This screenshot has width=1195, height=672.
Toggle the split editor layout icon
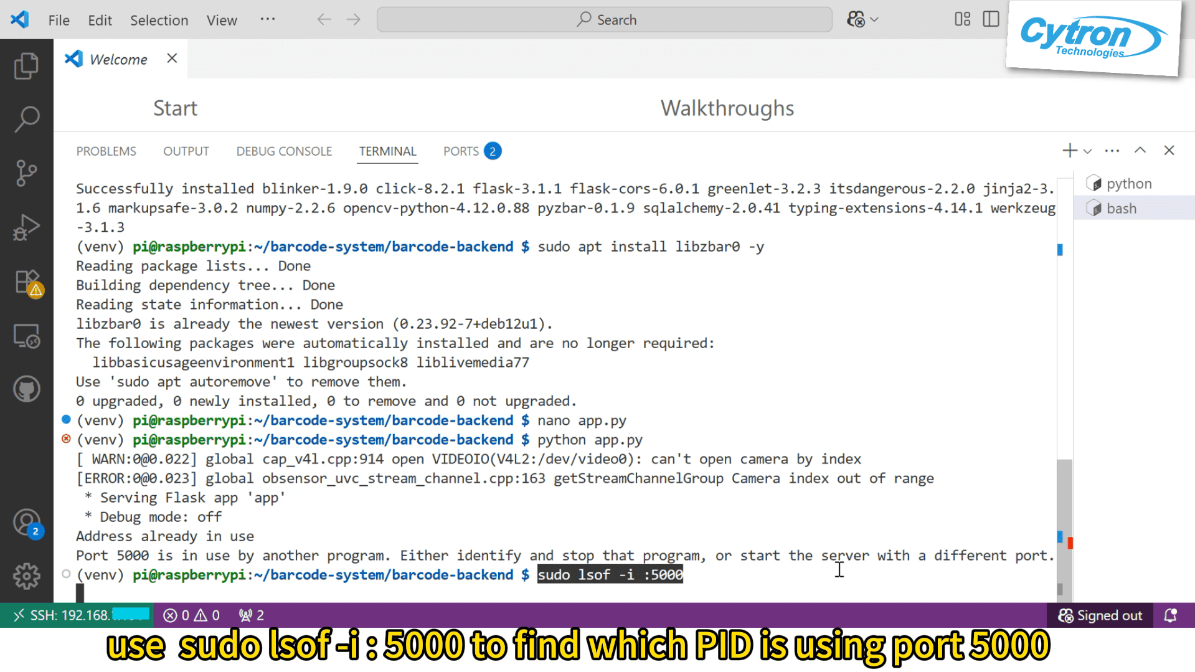pyautogui.click(x=991, y=19)
